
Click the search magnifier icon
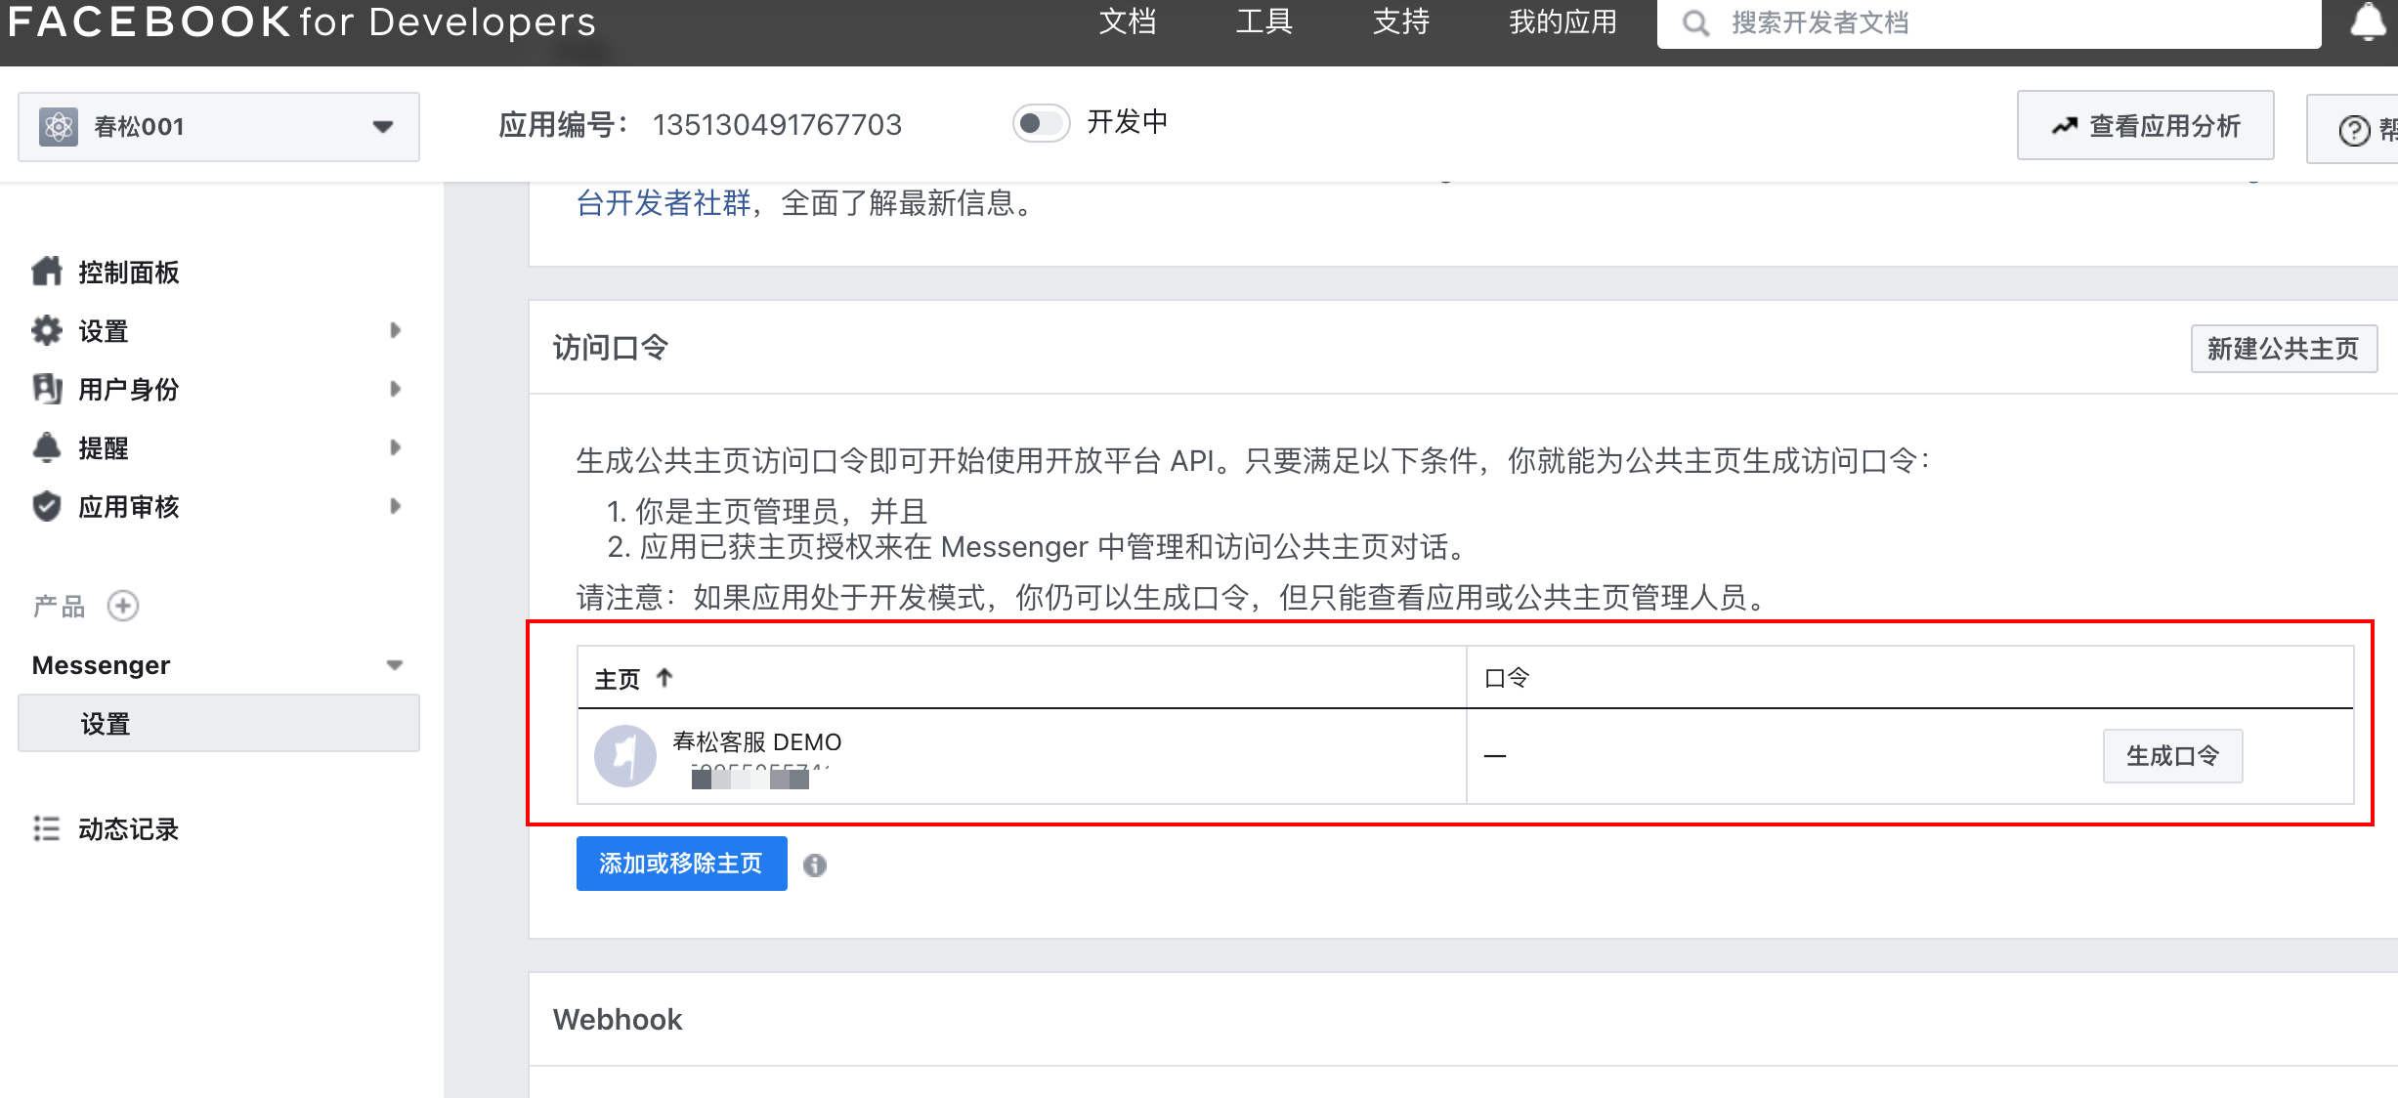1696,22
